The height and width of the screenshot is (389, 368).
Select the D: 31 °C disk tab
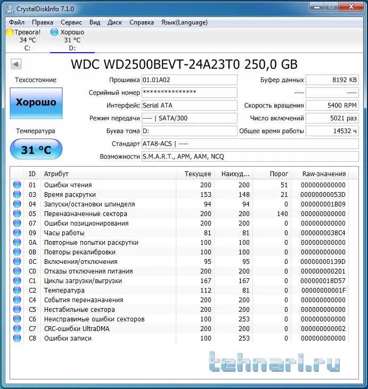[x=72, y=40]
